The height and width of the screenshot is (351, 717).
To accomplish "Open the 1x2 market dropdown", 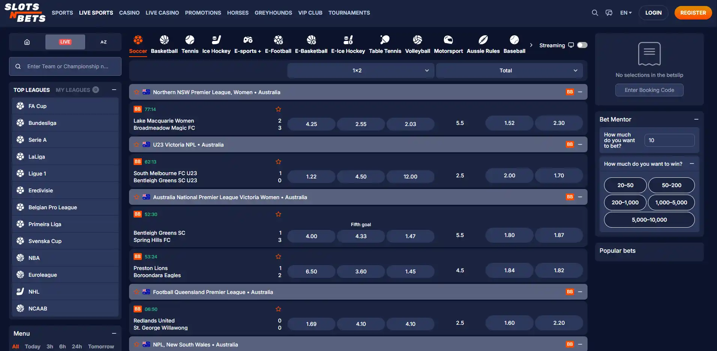I will 361,70.
